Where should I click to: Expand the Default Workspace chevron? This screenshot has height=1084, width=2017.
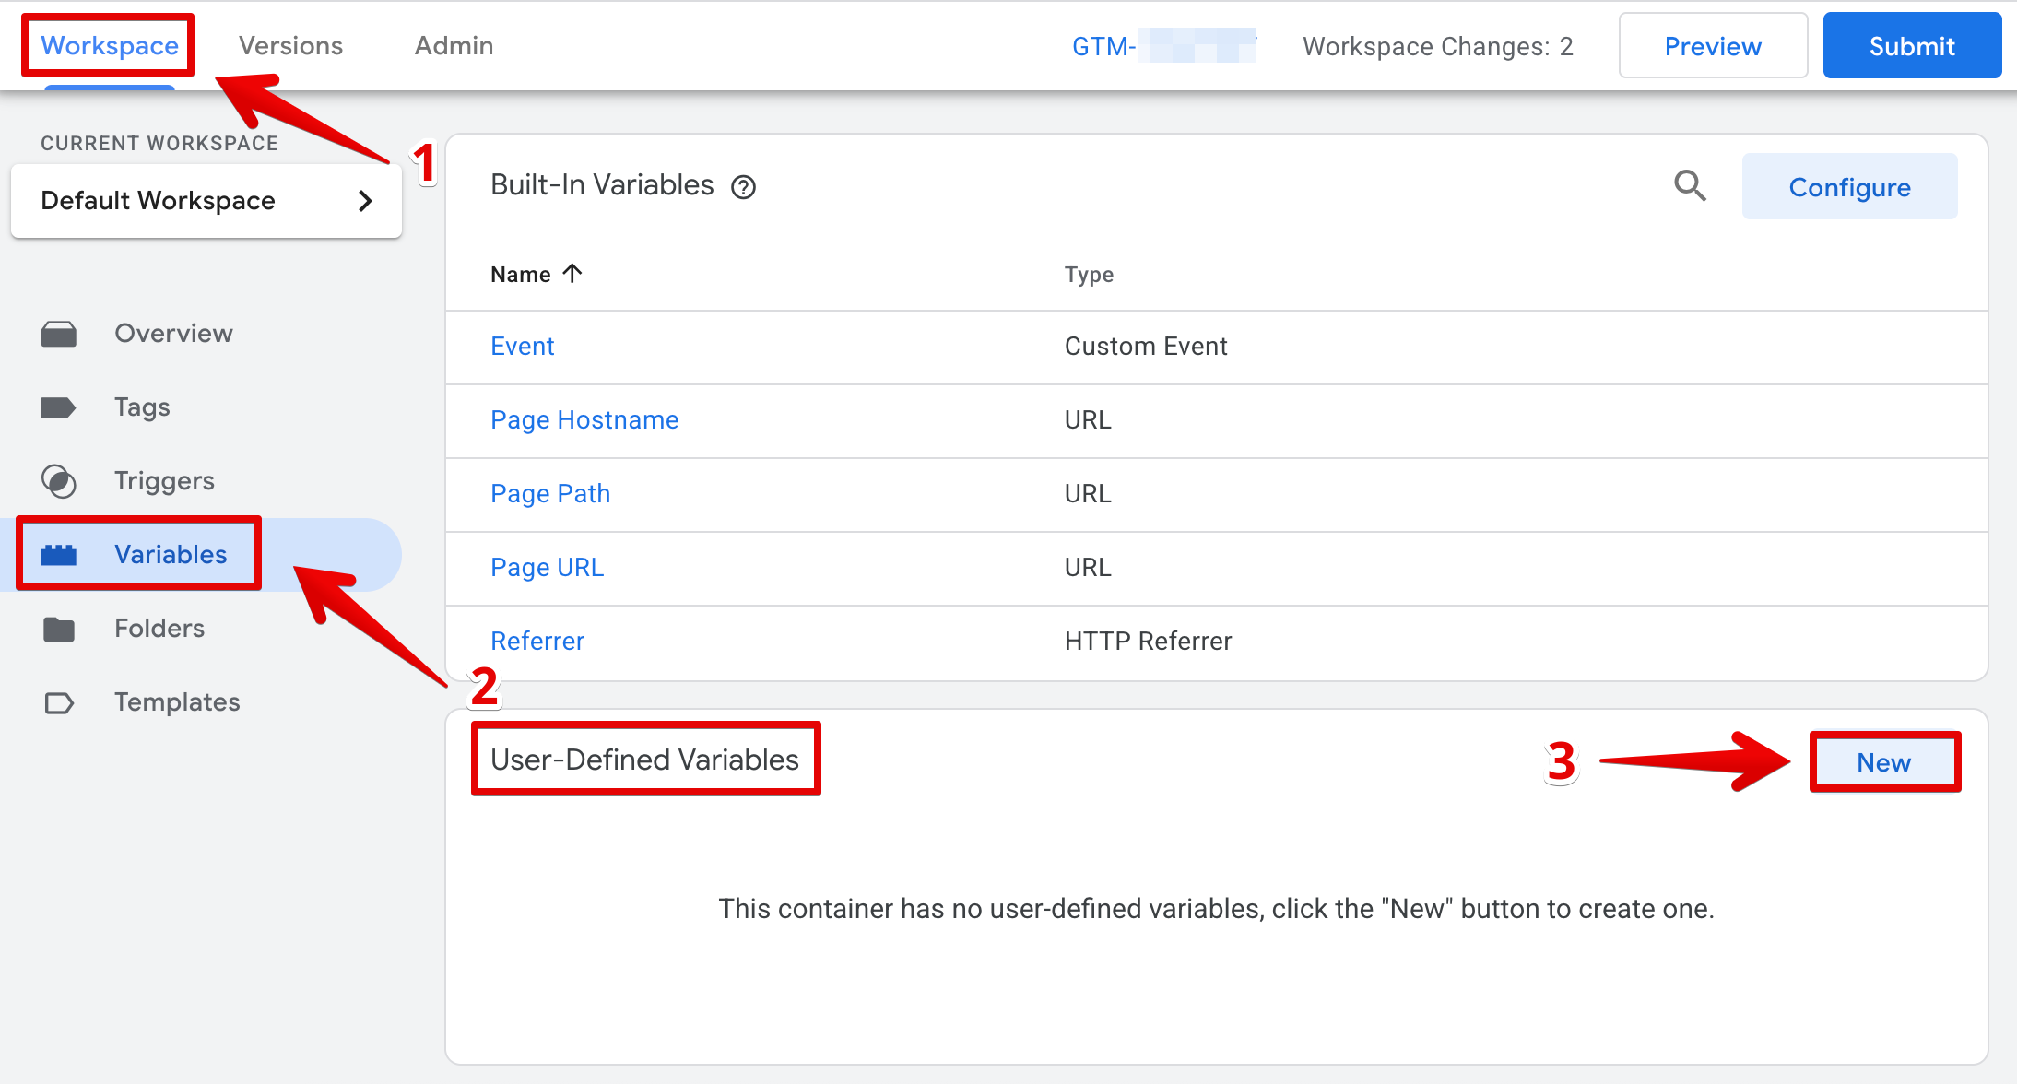pyautogui.click(x=366, y=201)
